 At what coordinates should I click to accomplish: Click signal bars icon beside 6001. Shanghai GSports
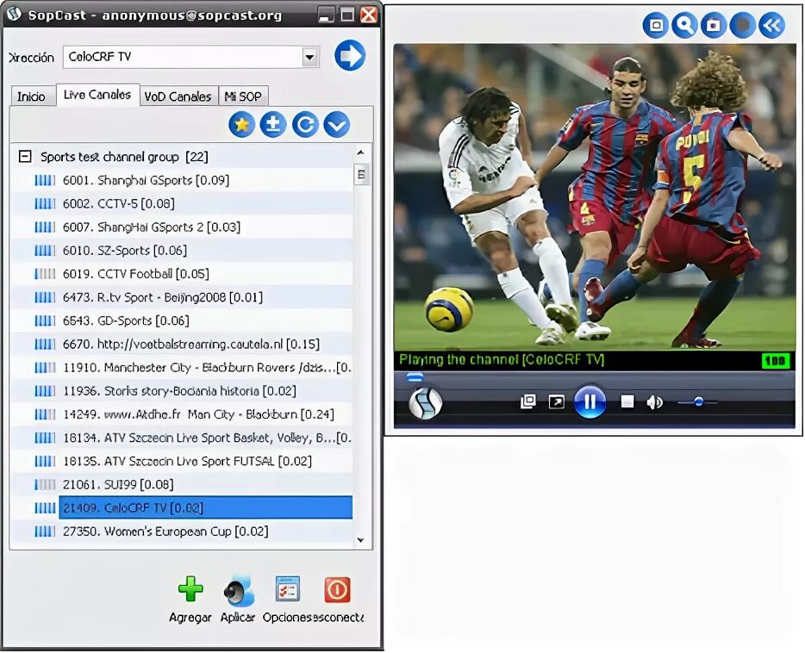tap(45, 180)
